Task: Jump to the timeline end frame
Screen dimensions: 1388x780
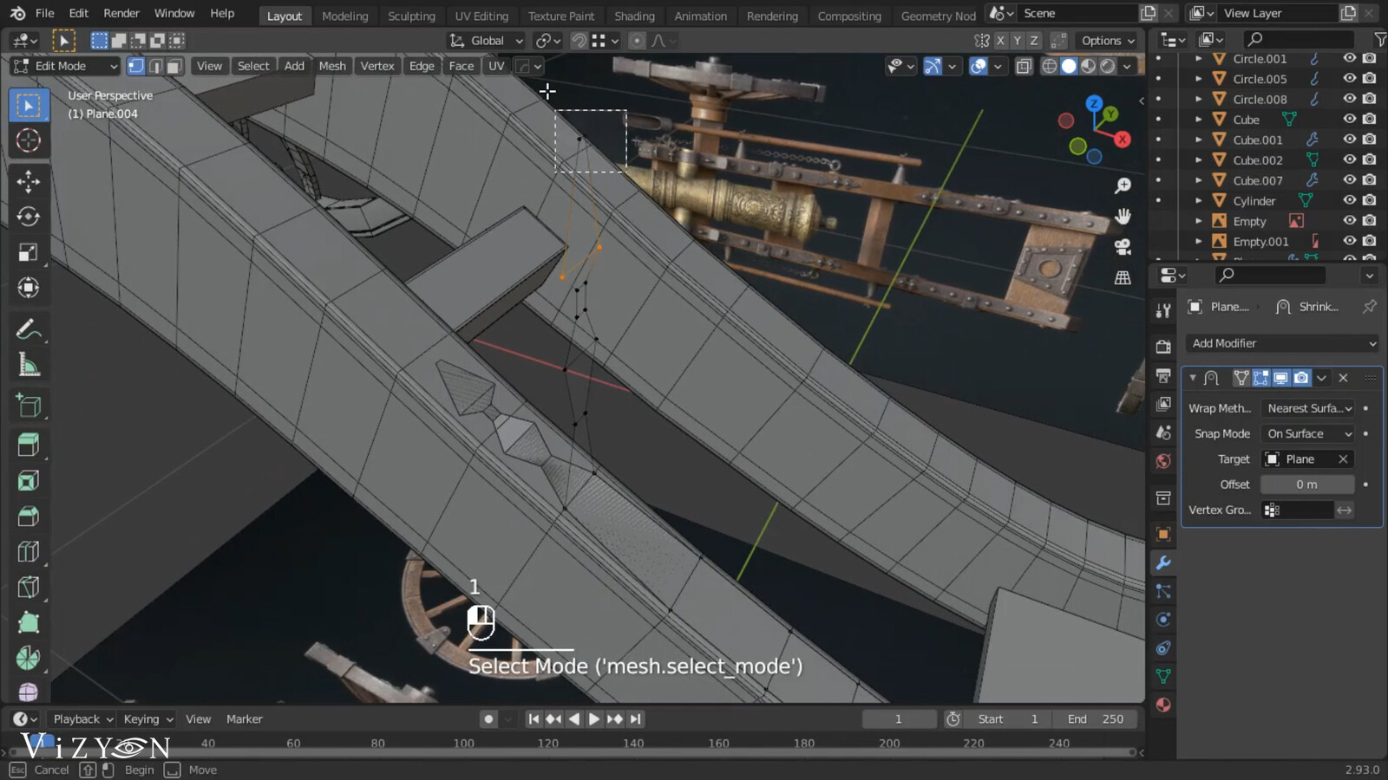Action: pos(636,719)
